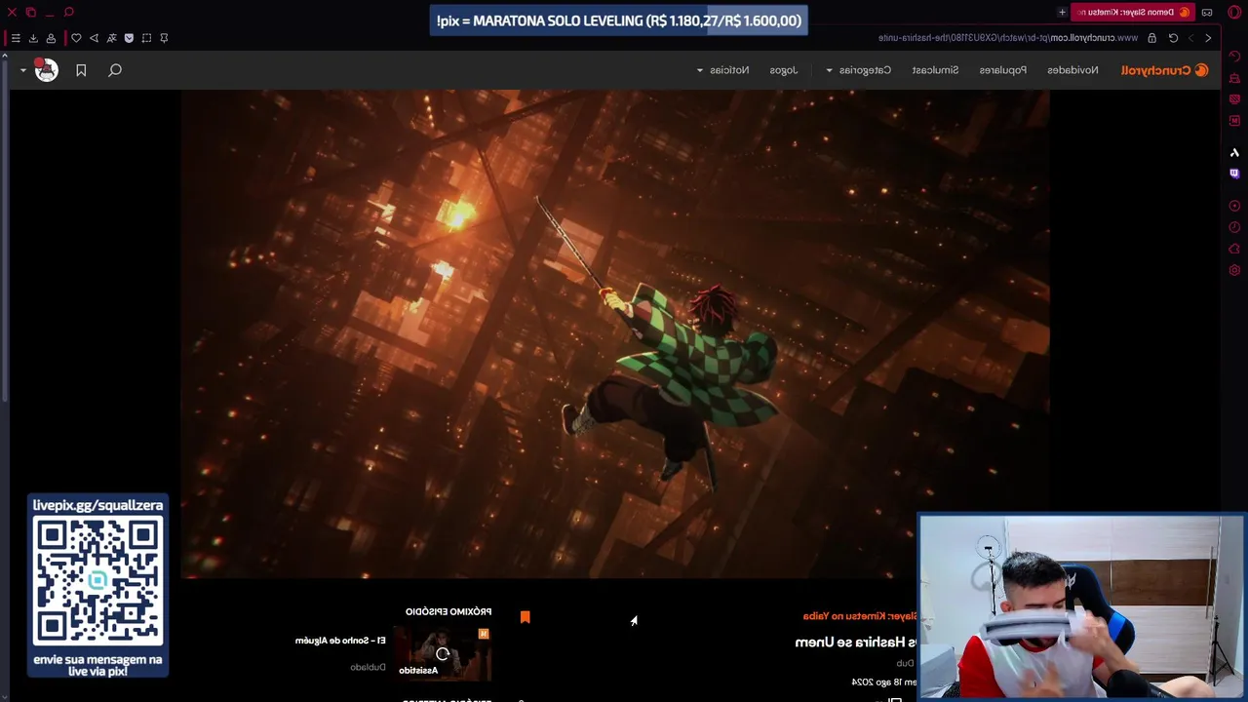
Task: Click the top red sidebar refresh icon
Action: point(1234,56)
